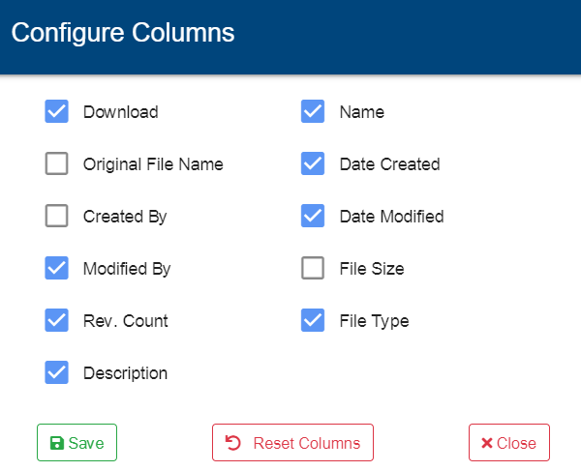Toggle the Rev. Count checkbox
The width and height of the screenshot is (581, 471).
click(x=57, y=320)
